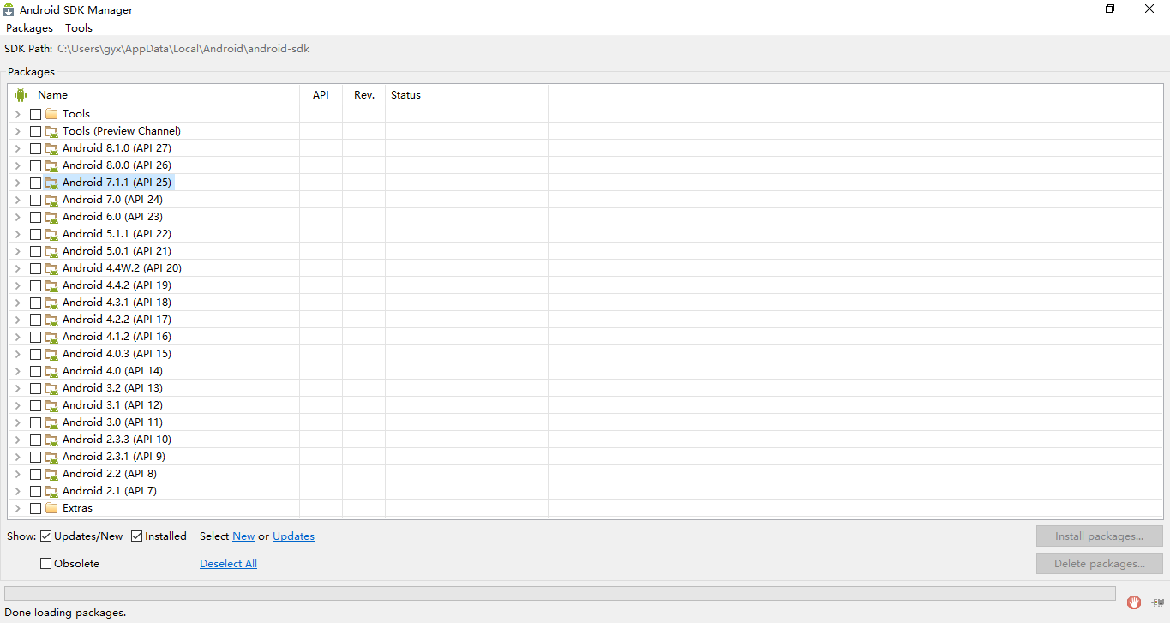Click the Android 4.1.2 (API 16) package icon
Screen dimensions: 1170x623
point(51,337)
